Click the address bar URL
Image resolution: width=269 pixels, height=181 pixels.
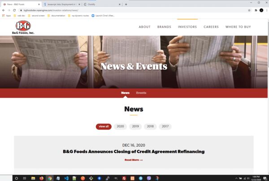click(51, 10)
